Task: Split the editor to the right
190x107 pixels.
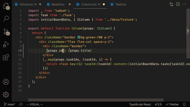Action: (178, 4)
